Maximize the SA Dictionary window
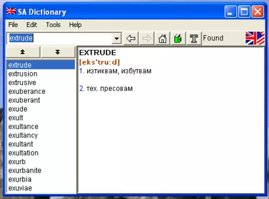 (x=244, y=12)
